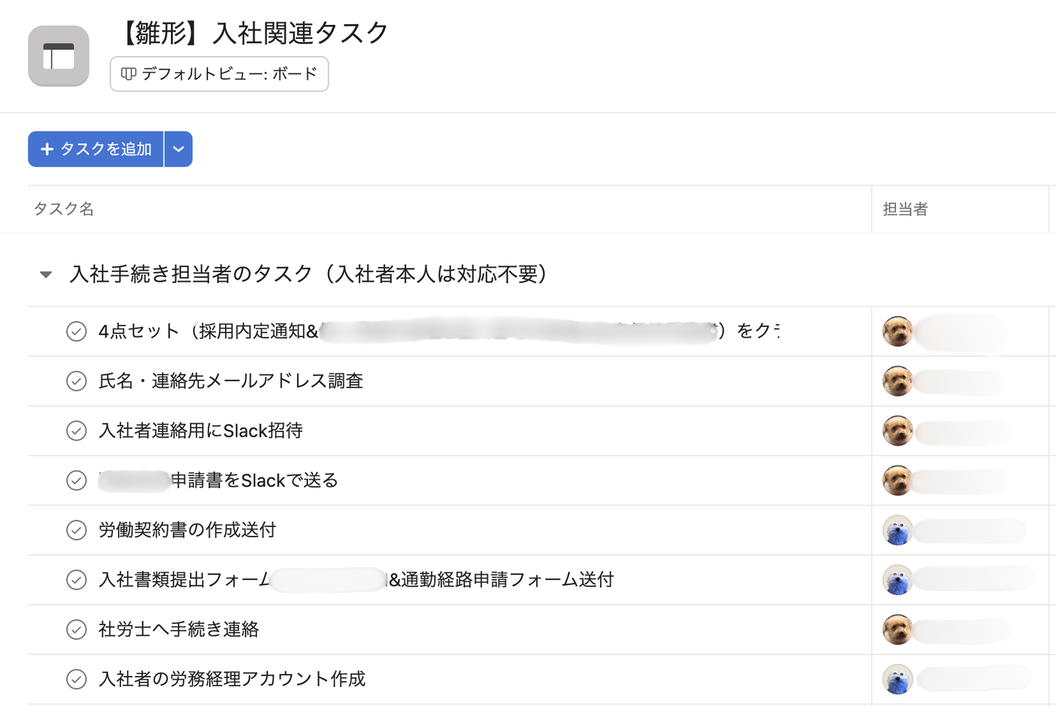Click the タスクを追加 button
The height and width of the screenshot is (706, 1056).
[x=96, y=149]
